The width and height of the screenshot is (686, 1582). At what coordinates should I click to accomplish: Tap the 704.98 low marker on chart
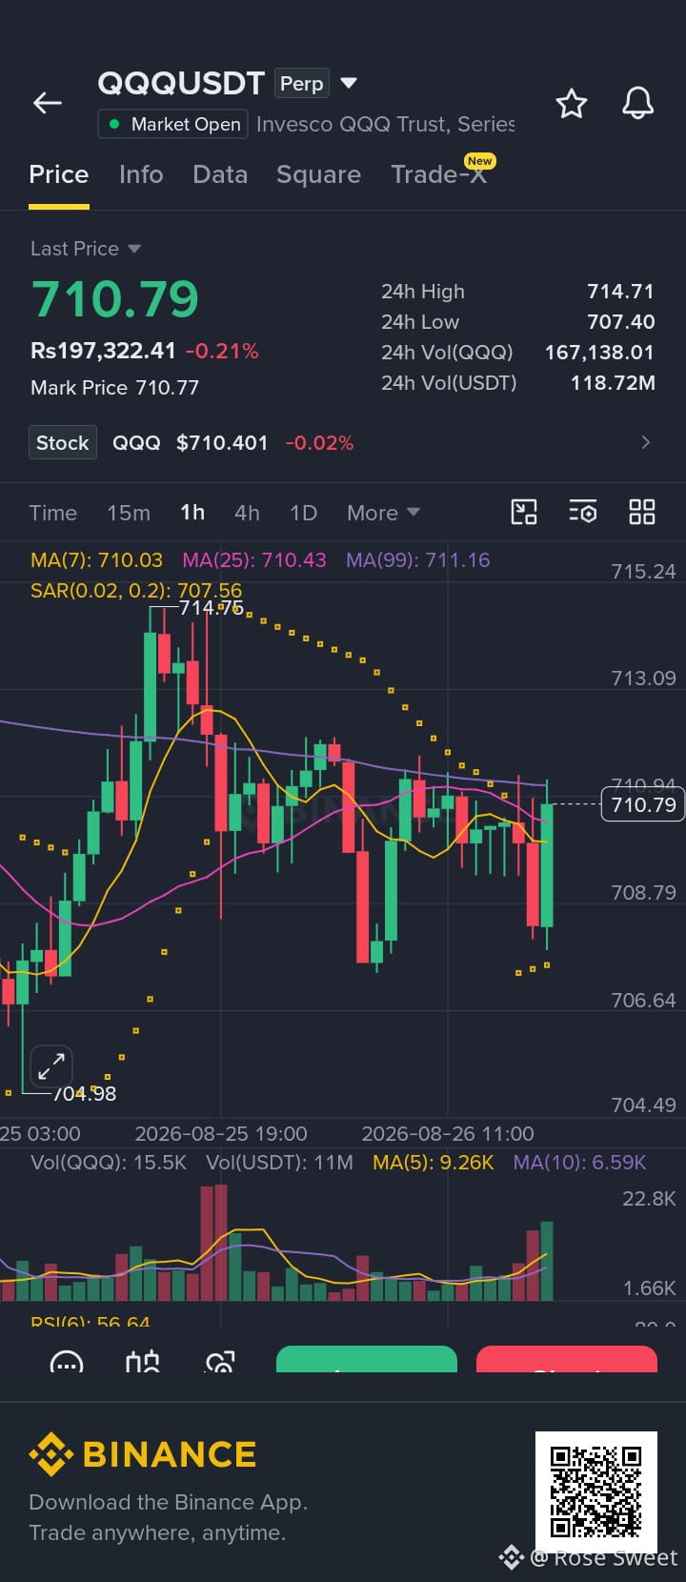[x=84, y=1094]
